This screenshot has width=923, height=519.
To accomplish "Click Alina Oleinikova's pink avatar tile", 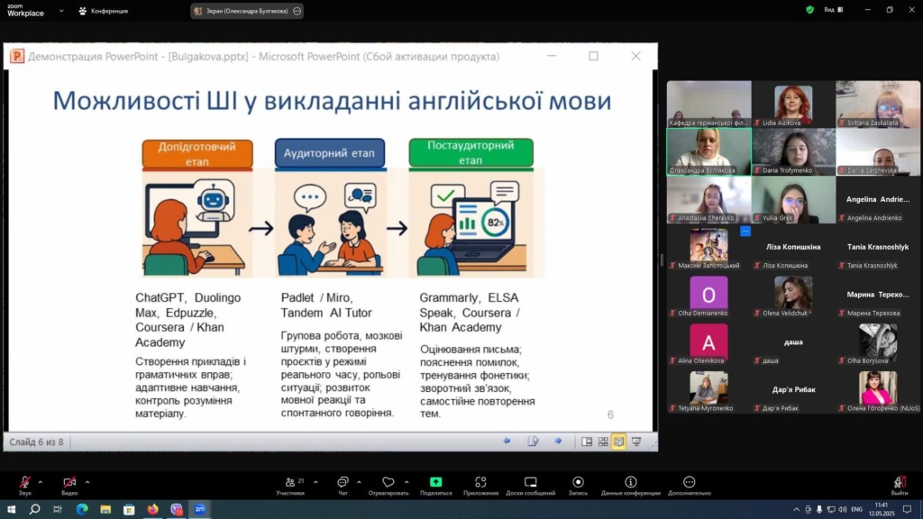I will coord(708,341).
